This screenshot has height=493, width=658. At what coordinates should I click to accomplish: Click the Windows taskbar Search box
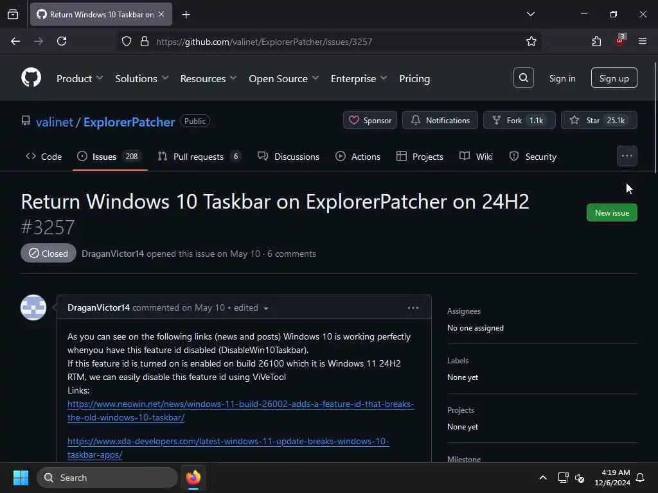tap(107, 478)
